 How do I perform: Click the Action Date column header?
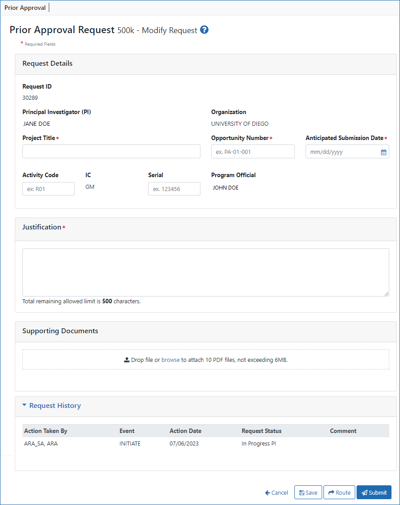186,431
